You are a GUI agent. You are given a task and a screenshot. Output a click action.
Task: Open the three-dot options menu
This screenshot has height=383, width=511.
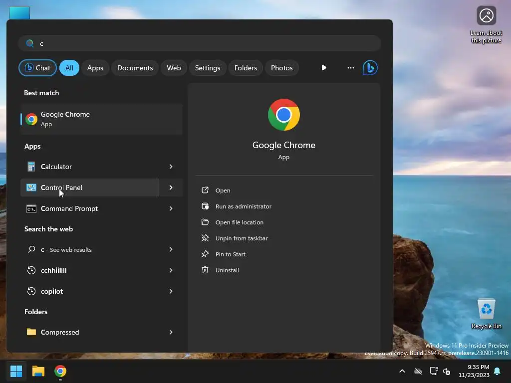click(351, 68)
